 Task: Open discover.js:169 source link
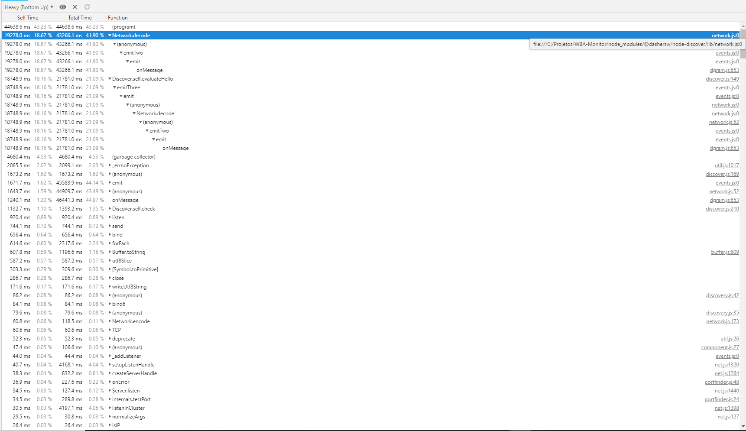(x=722, y=174)
